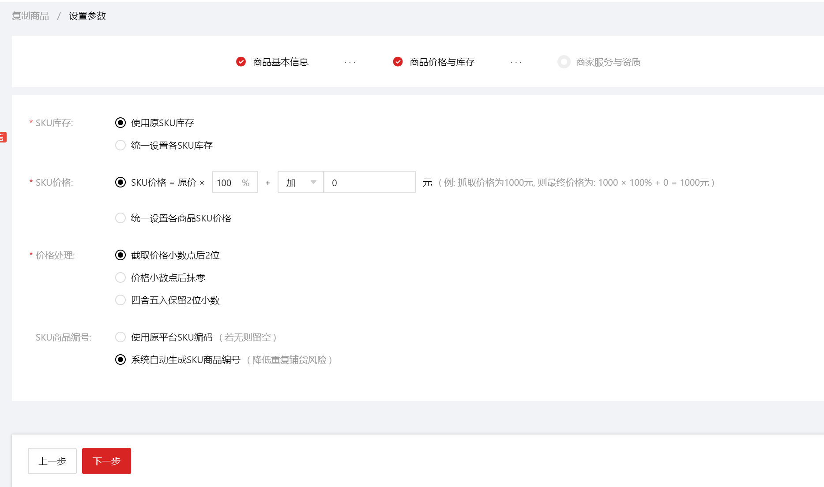Viewport: 824px width, 487px height.
Task: Go to 复制商品 breadcrumb link
Action: (30, 16)
